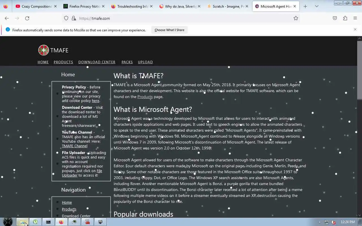
Task: Reload the page with the refresh icon
Action: point(27,18)
